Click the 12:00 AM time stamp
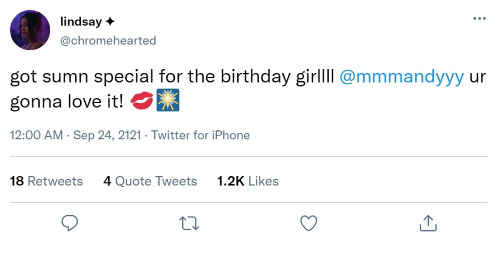This screenshot has width=498, height=253. [36, 135]
